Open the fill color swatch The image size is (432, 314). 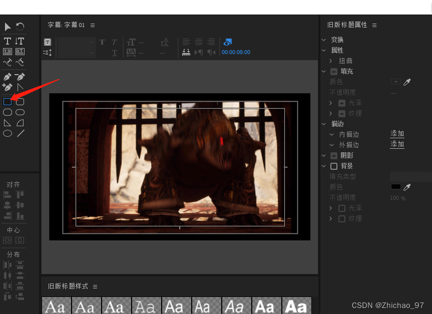pos(396,82)
